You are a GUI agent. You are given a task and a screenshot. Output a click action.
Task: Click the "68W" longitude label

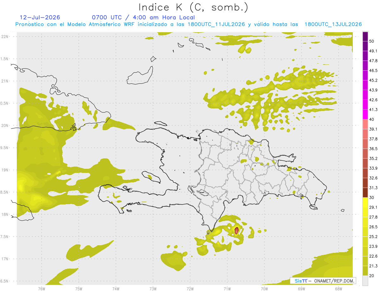click(338, 289)
